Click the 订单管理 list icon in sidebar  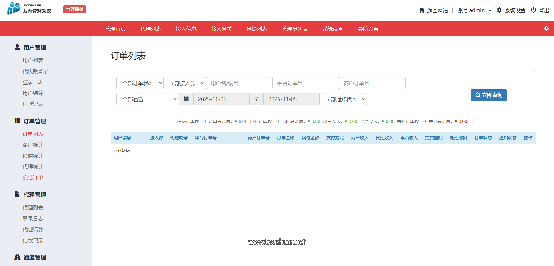tap(17, 121)
